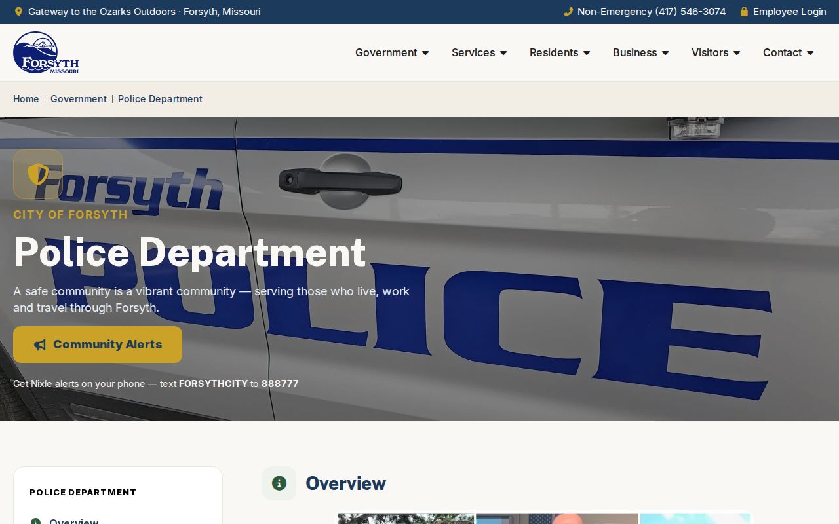Viewport: 839px width, 524px height.
Task: Expand the Visitors dropdown arrow
Action: (737, 53)
